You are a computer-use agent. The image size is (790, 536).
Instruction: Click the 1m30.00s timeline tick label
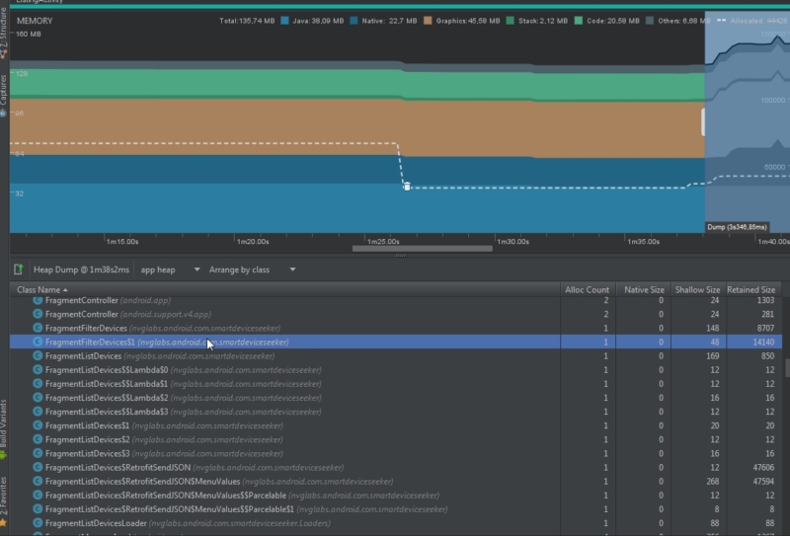point(513,242)
